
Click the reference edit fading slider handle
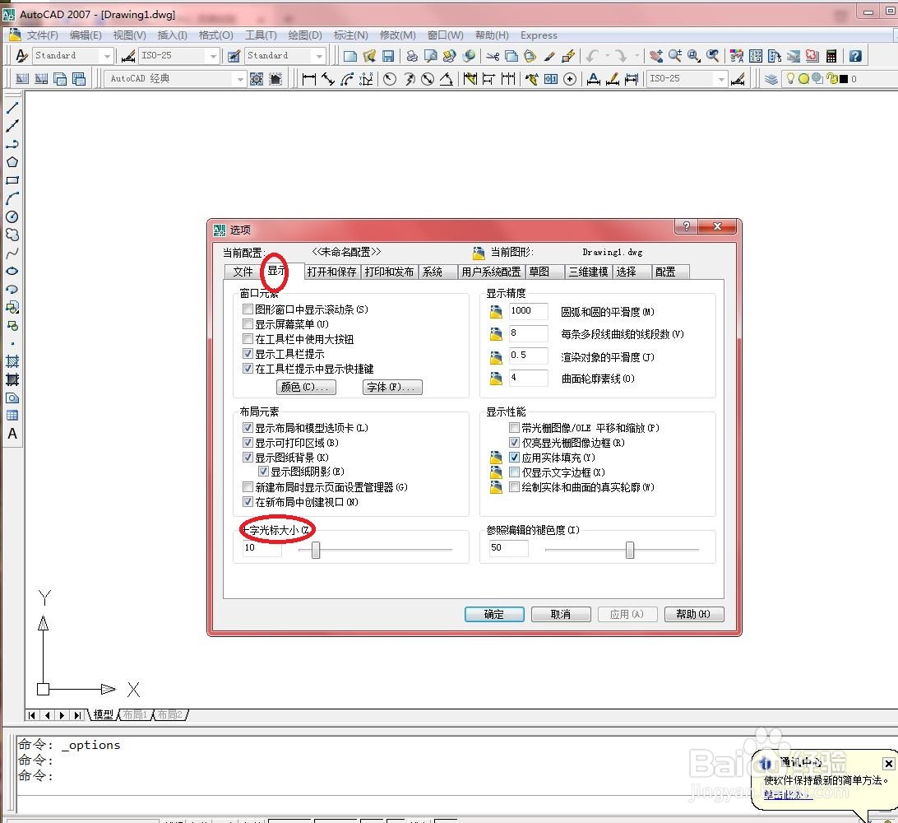(x=630, y=550)
